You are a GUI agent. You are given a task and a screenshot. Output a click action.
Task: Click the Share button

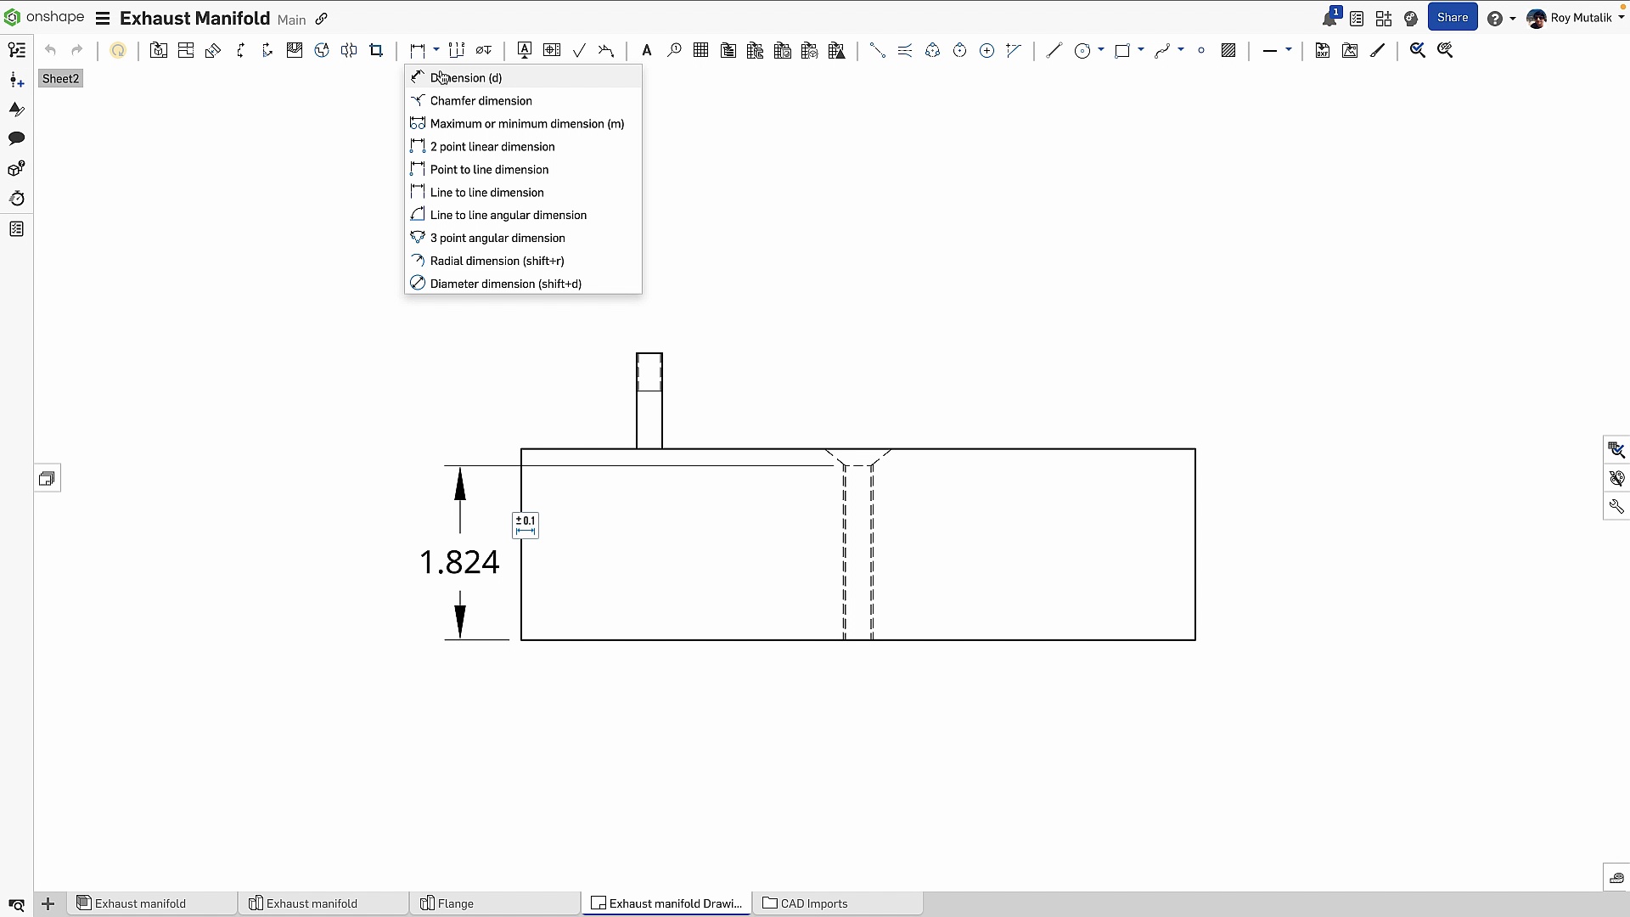pyautogui.click(x=1452, y=17)
